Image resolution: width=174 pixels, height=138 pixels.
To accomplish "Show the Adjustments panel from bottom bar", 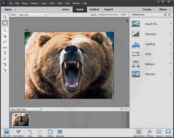I will 139,133.
